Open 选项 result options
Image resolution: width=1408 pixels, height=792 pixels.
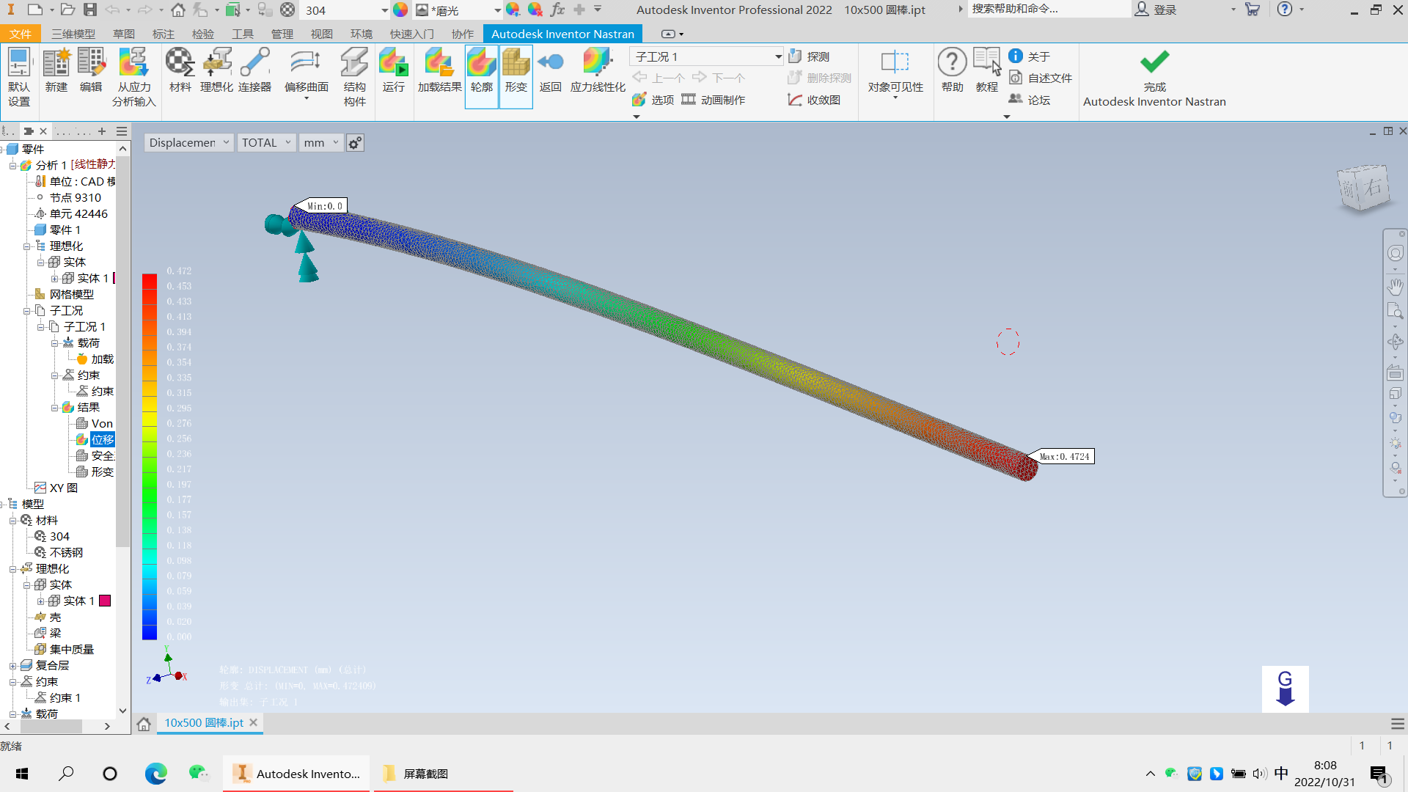pyautogui.click(x=653, y=100)
